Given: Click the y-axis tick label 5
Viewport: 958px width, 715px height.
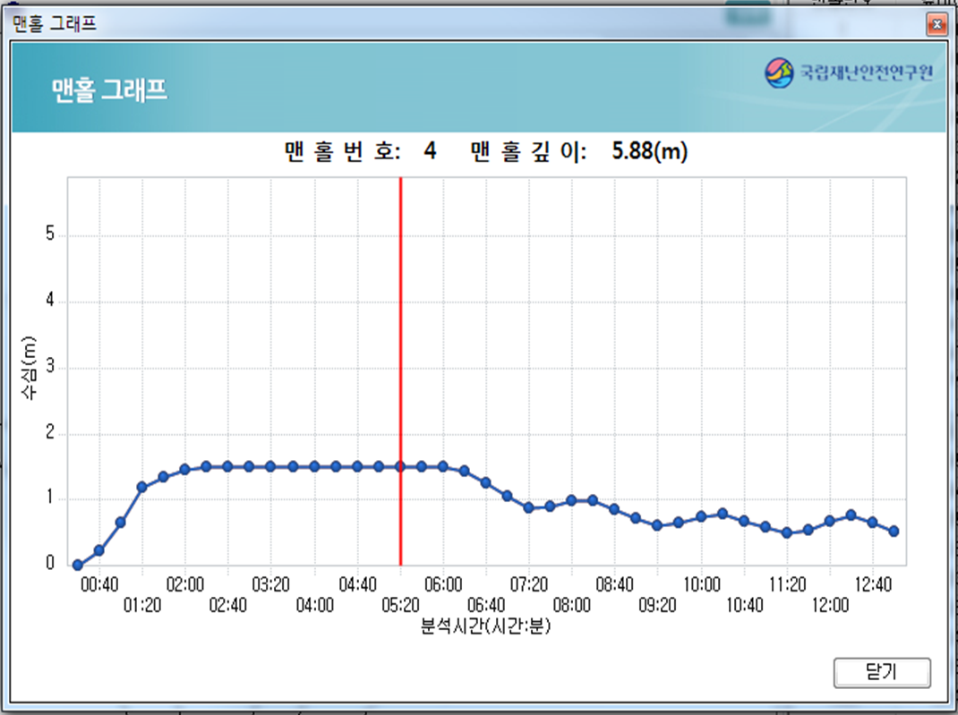Looking at the screenshot, I should pos(50,234).
